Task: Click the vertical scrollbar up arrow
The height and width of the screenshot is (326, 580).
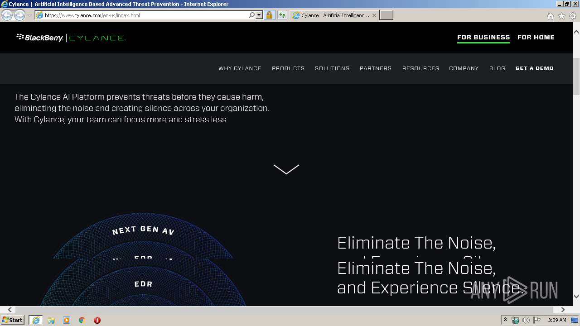Action: (x=576, y=32)
